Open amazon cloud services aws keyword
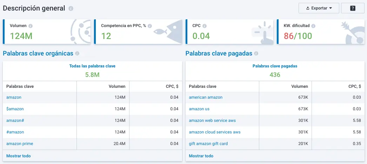 point(215,132)
